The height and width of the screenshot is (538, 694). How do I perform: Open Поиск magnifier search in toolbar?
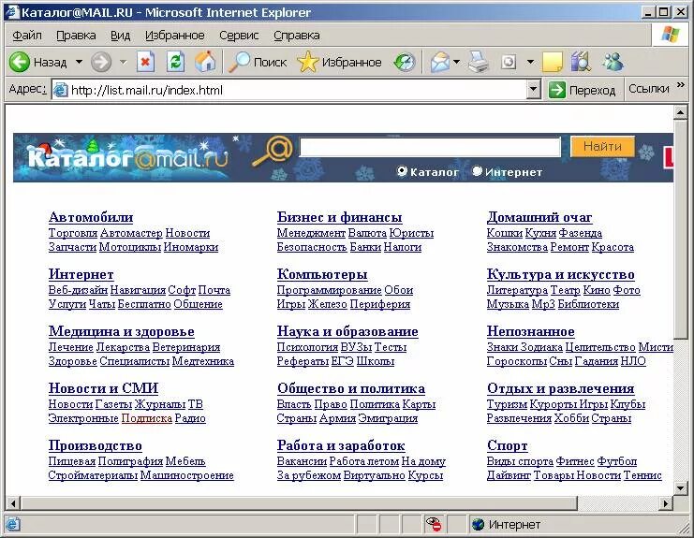click(258, 63)
